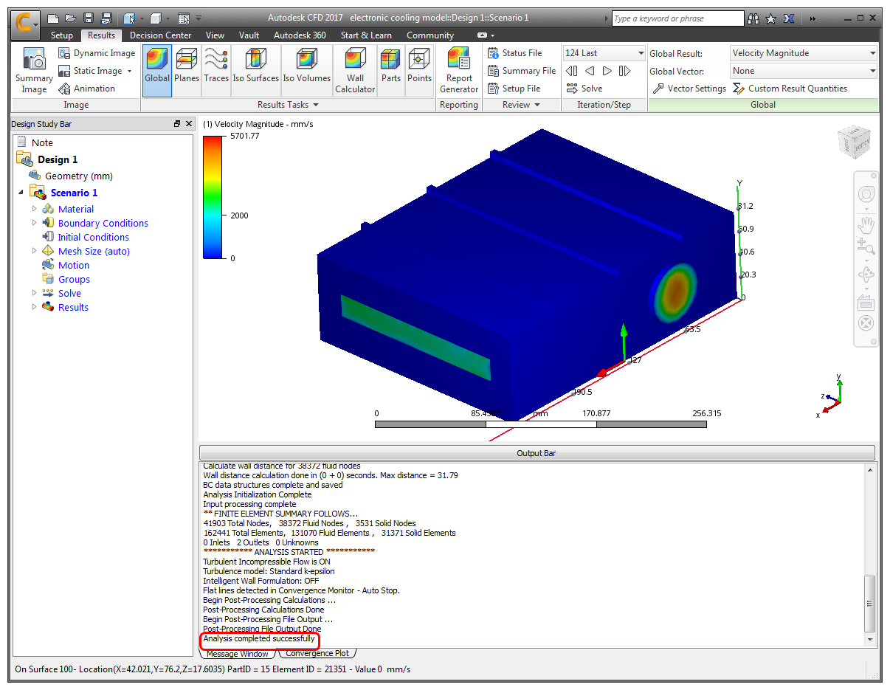
Task: Open the Setup File
Action: [514, 89]
